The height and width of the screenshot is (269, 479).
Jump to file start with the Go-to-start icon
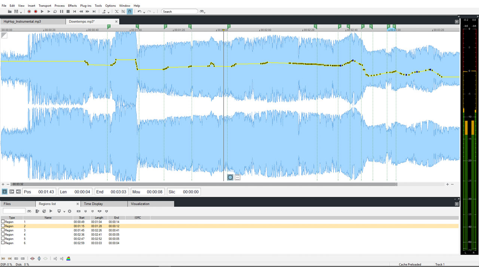point(74,11)
